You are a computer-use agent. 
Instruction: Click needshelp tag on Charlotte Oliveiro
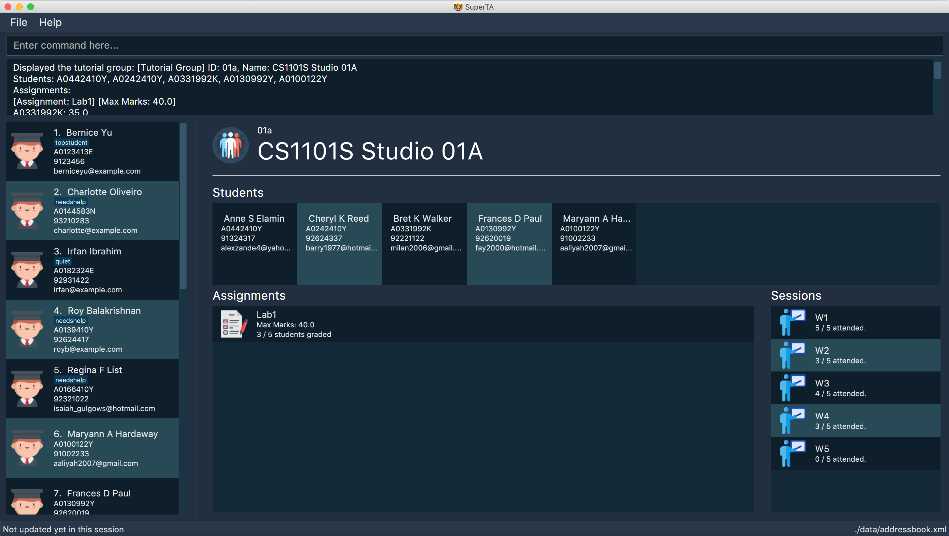[70, 202]
